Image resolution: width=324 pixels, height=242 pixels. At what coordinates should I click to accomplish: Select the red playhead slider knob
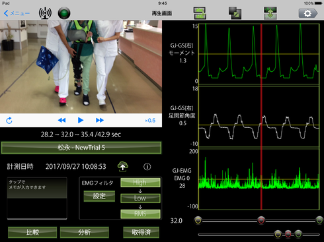261,220
